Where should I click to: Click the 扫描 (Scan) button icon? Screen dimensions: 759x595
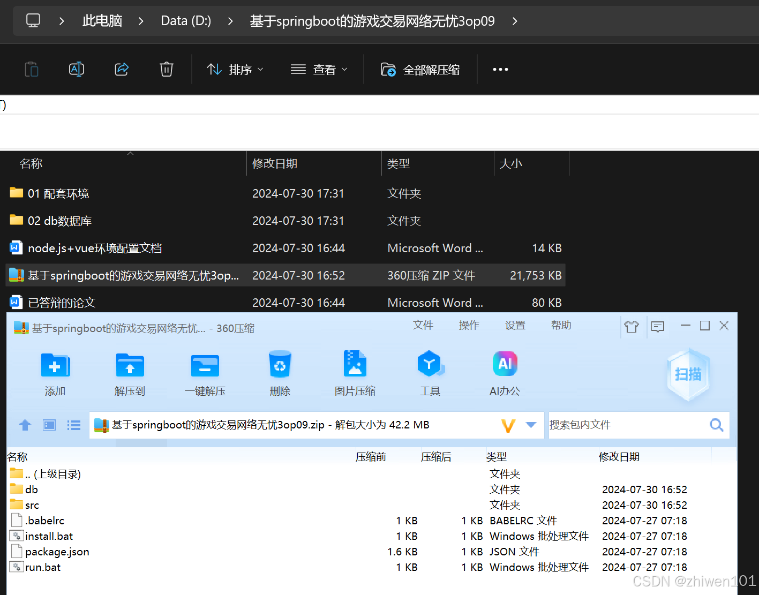(x=688, y=375)
